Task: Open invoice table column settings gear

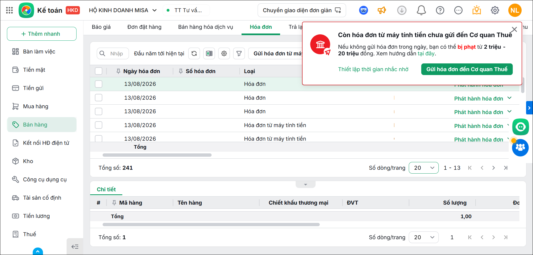Action: click(224, 53)
